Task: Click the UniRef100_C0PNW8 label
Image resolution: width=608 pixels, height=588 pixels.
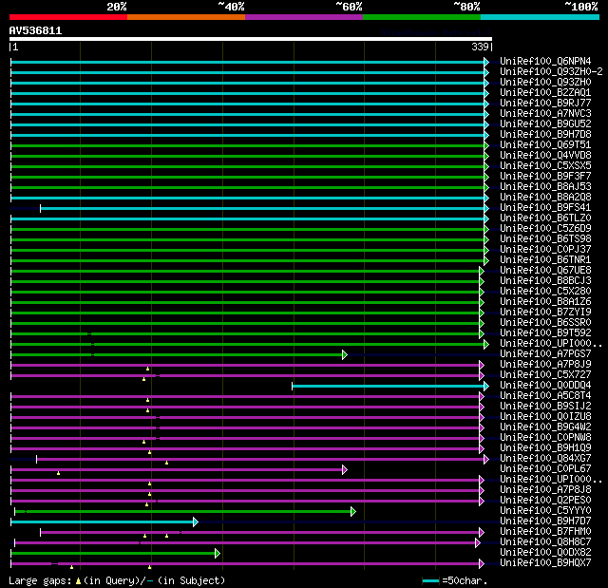Action: (x=545, y=438)
